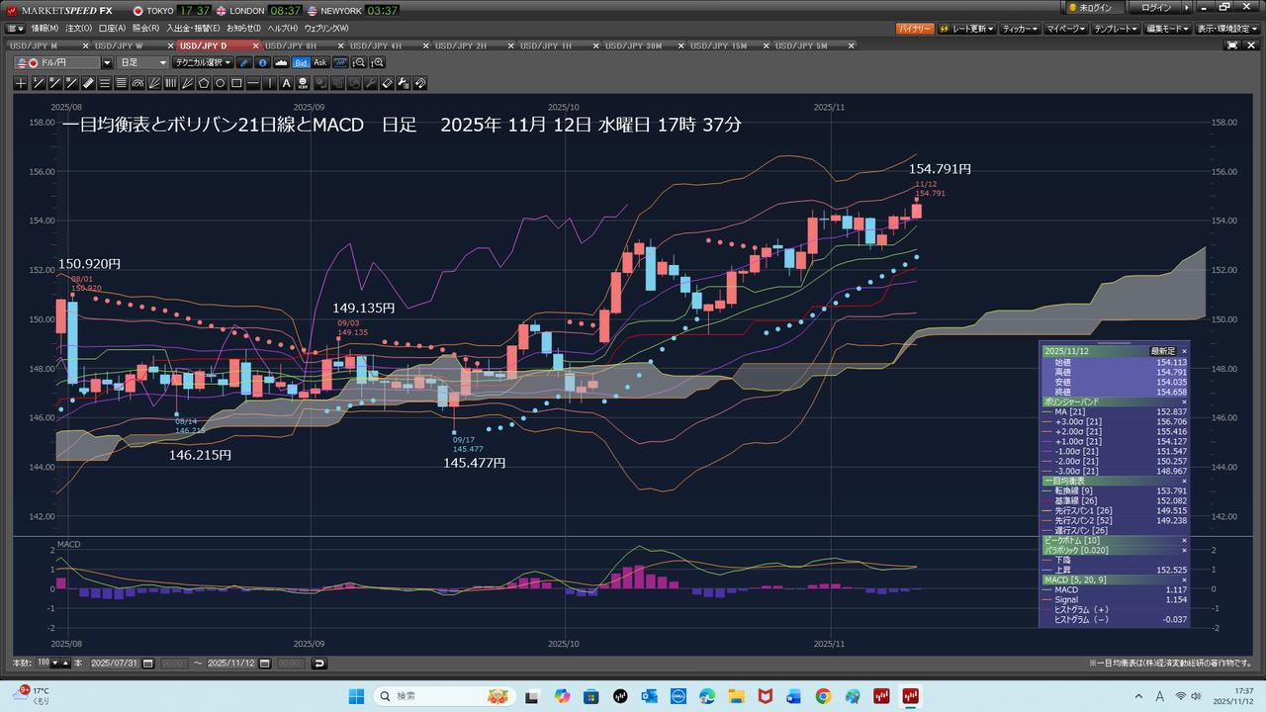Open the 日足 timeframe dropdown

point(143,62)
